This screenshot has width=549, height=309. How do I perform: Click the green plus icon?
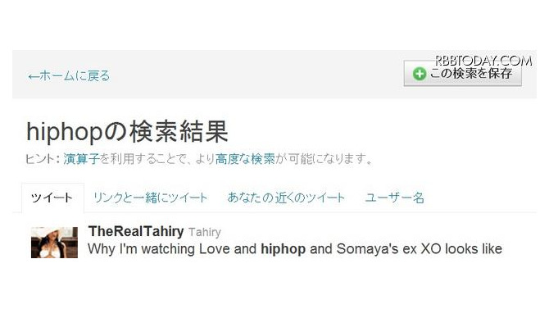click(419, 74)
